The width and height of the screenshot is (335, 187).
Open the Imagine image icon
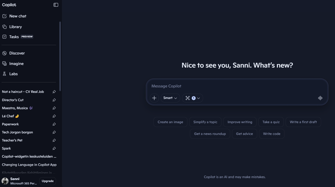coord(4,64)
